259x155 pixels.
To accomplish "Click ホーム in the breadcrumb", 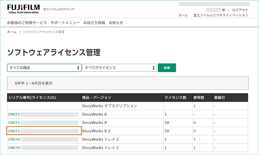I will tap(12, 32).
